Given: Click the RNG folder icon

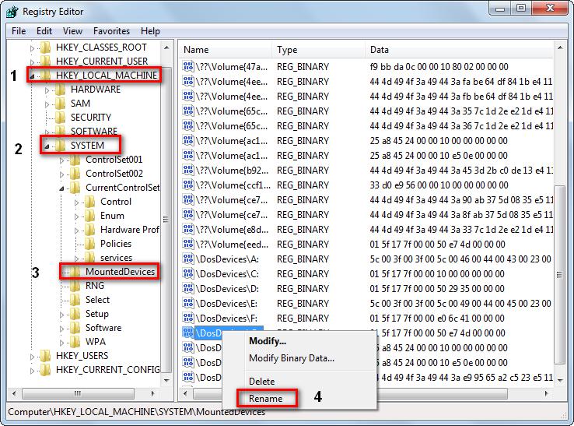Looking at the screenshot, I should click(75, 286).
